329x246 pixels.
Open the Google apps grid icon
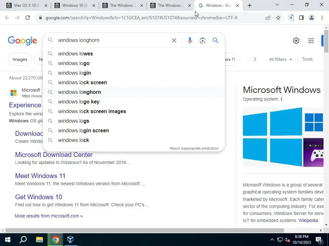[311, 41]
